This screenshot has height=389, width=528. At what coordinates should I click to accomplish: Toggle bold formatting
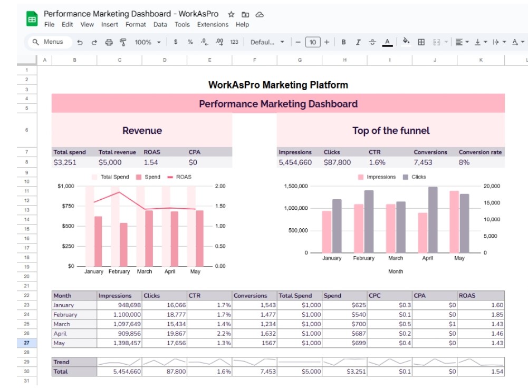click(343, 42)
